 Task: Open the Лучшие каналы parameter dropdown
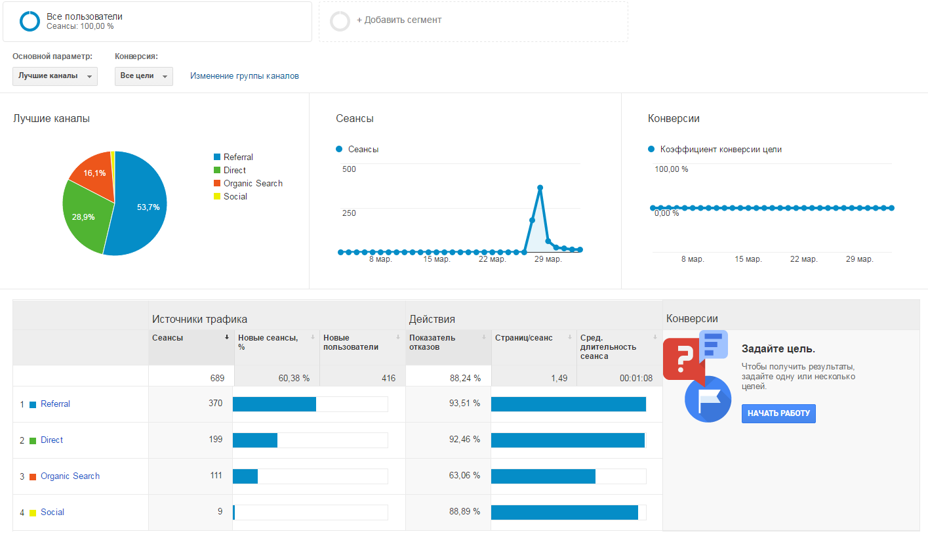tap(55, 76)
